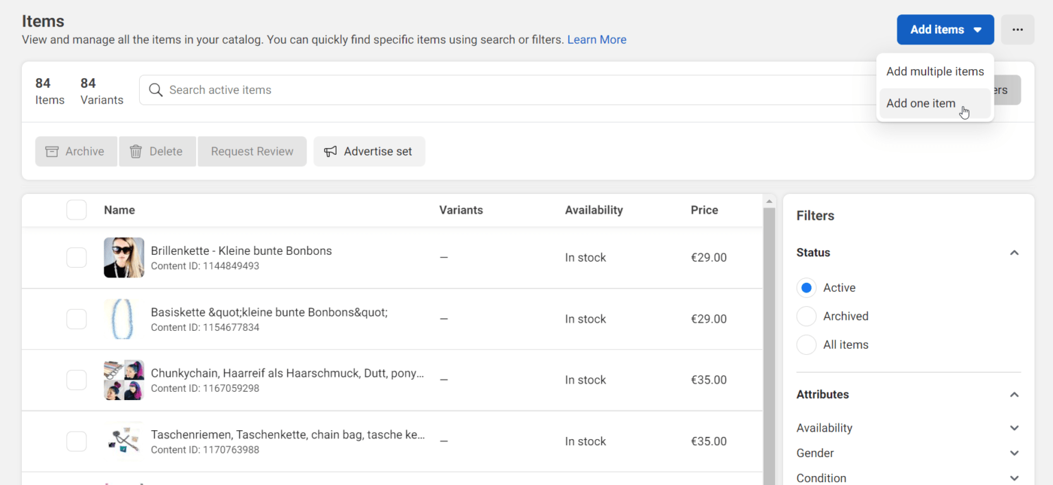This screenshot has width=1053, height=485.
Task: Open the Learn More link
Action: click(596, 40)
